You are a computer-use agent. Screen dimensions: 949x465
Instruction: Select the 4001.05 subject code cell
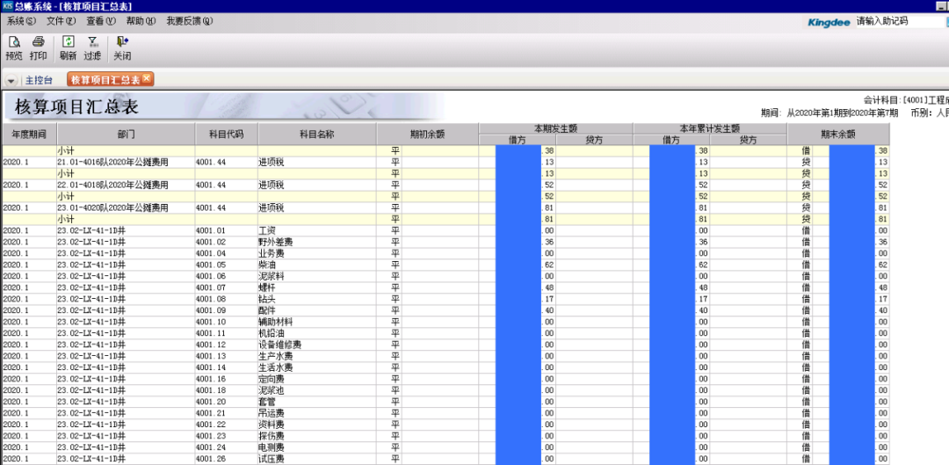[227, 265]
